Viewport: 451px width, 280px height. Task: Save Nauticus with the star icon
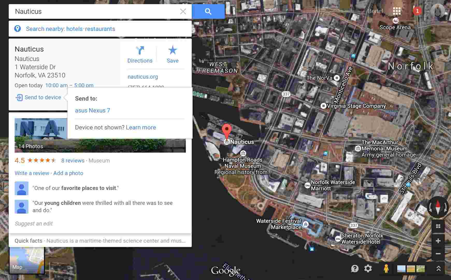pyautogui.click(x=173, y=55)
